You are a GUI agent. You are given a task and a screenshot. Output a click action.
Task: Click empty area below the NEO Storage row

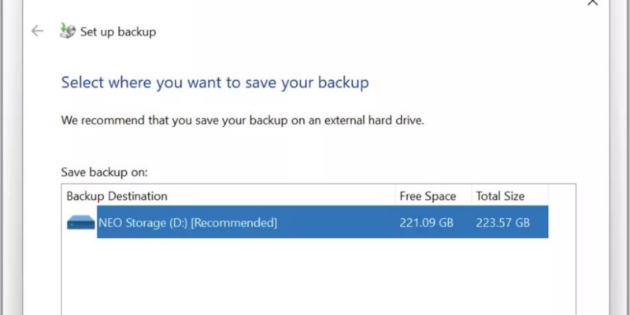[x=315, y=276]
